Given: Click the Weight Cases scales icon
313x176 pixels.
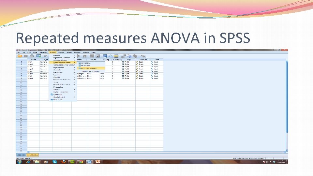Looking at the screenshot, I should tap(111, 56).
